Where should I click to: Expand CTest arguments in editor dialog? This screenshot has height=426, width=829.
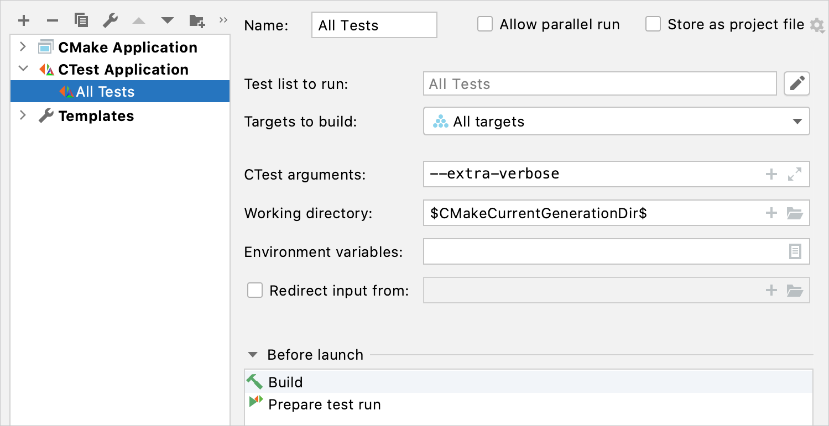pyautogui.click(x=795, y=174)
